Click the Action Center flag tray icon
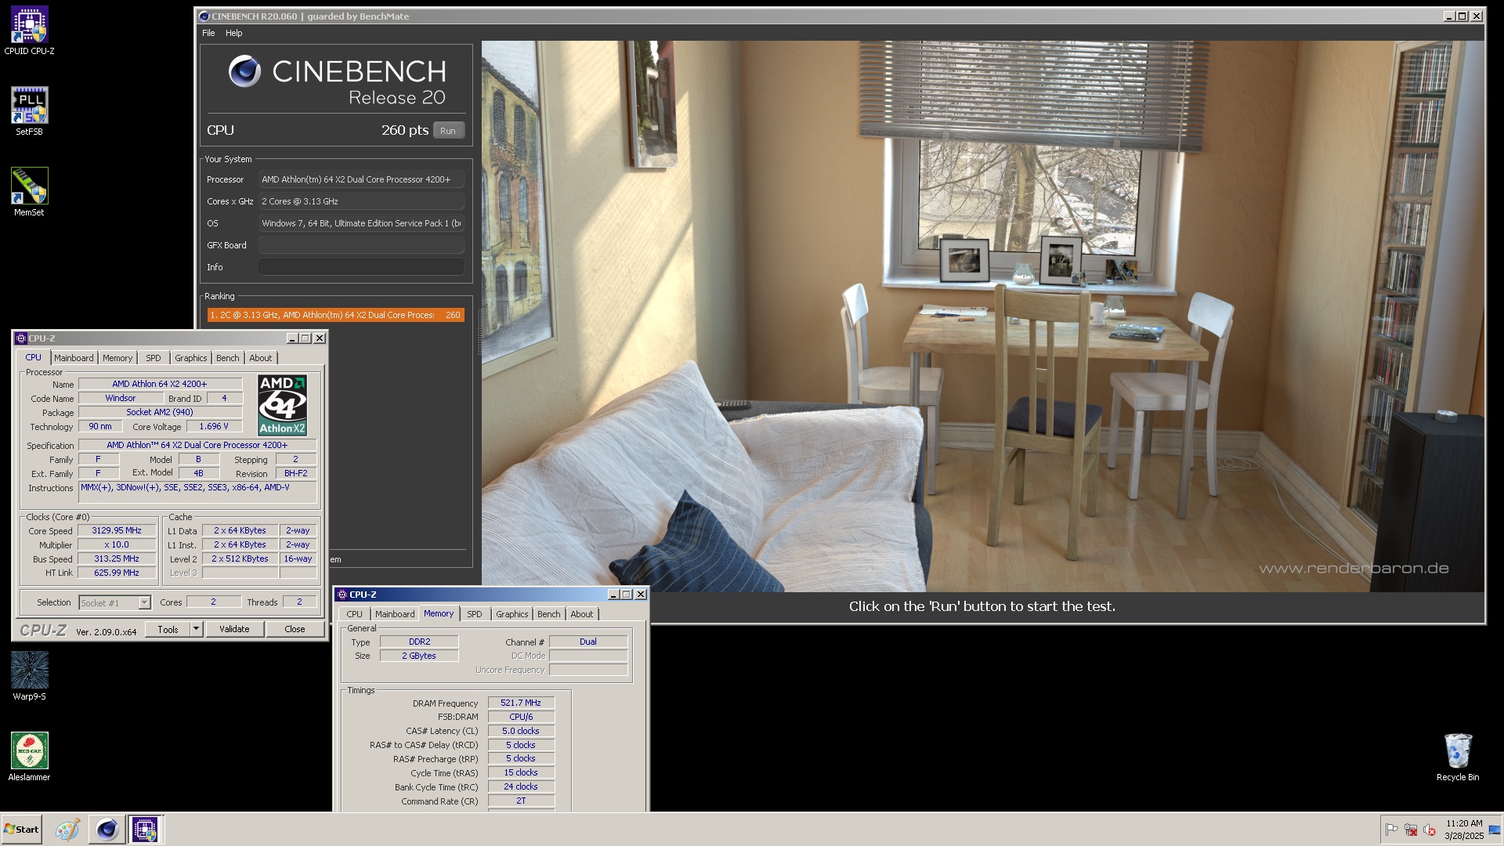1504x846 pixels. point(1392,830)
